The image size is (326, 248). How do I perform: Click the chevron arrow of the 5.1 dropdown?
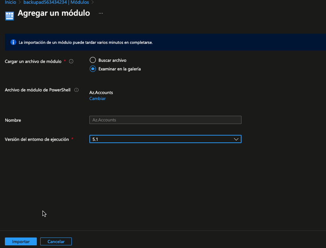click(236, 139)
